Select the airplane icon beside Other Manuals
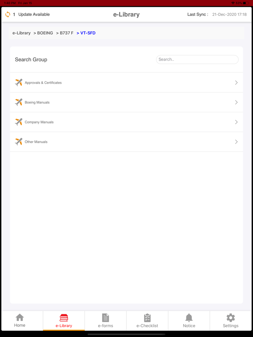 18,141
